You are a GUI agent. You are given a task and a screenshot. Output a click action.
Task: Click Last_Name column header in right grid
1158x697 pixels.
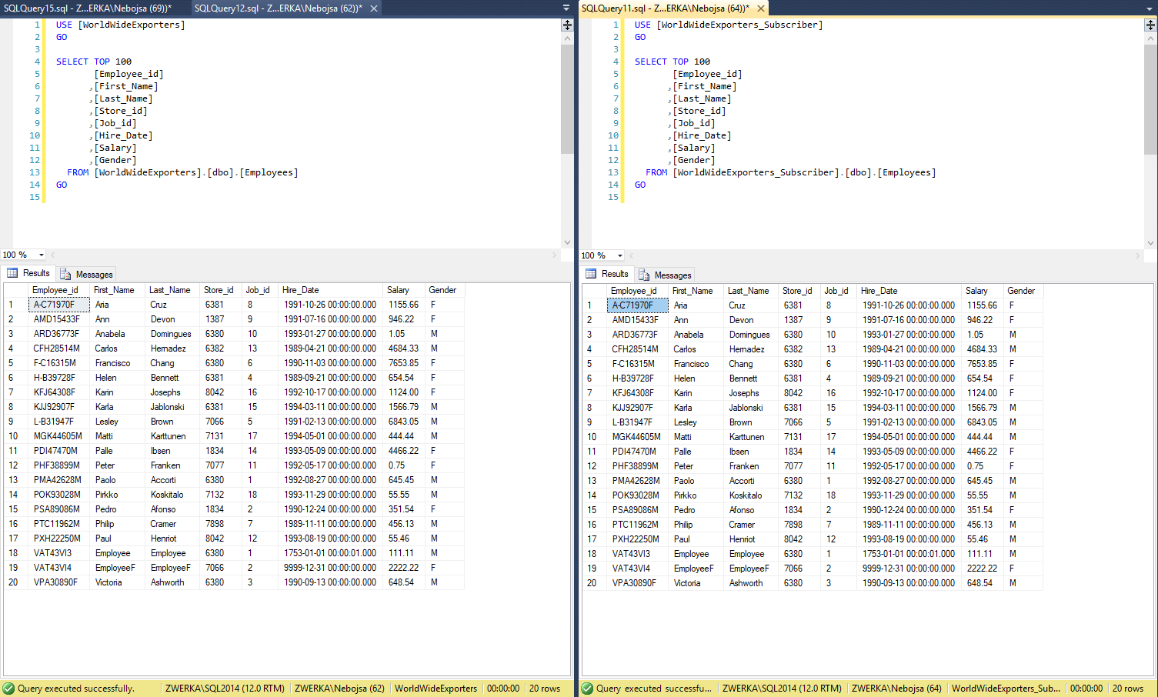tap(749, 291)
